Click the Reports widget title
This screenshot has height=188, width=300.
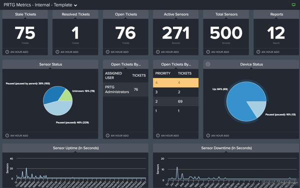coord(276,14)
